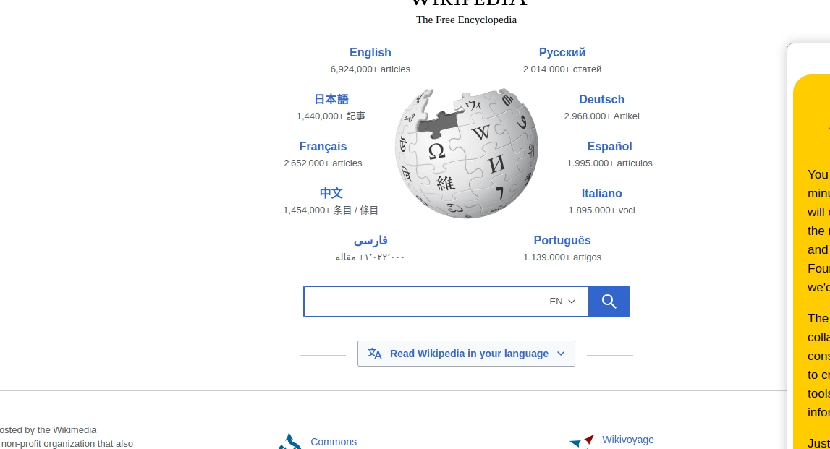
Task: Click '2 652 000+ articles' count text
Action: click(323, 163)
